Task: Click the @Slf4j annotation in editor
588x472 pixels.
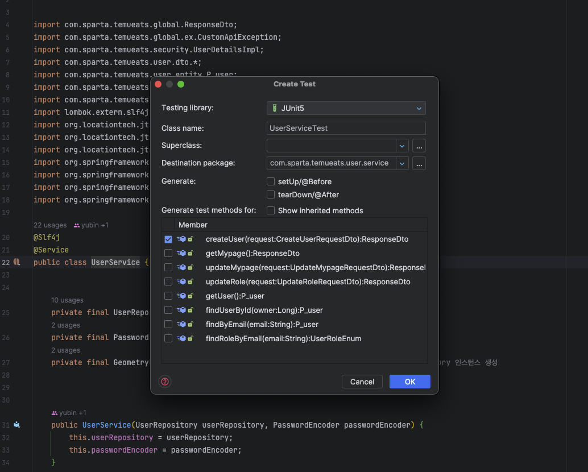Action: tap(47, 237)
